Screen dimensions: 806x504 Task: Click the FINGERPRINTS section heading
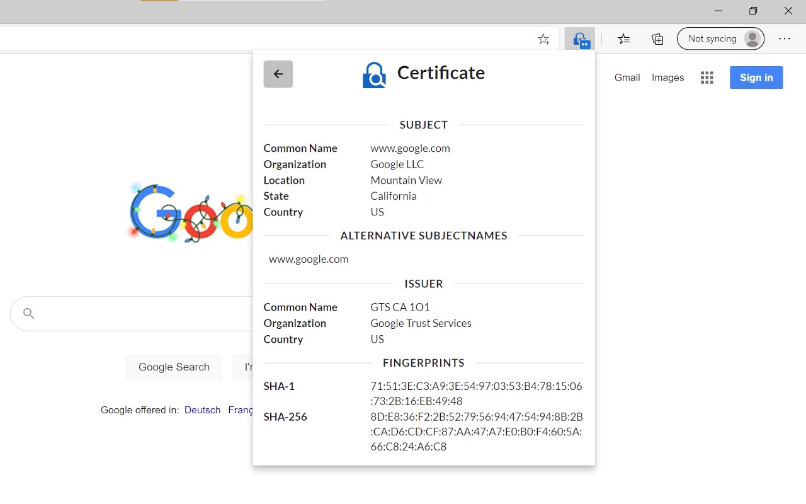click(424, 363)
